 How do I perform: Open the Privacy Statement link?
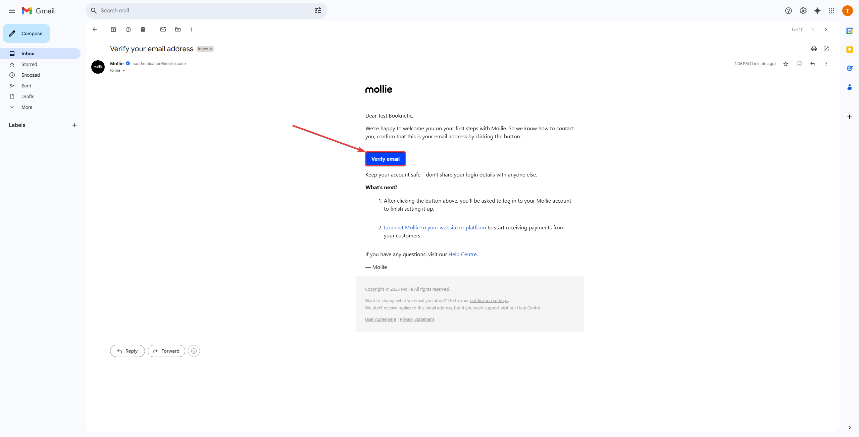[417, 319]
